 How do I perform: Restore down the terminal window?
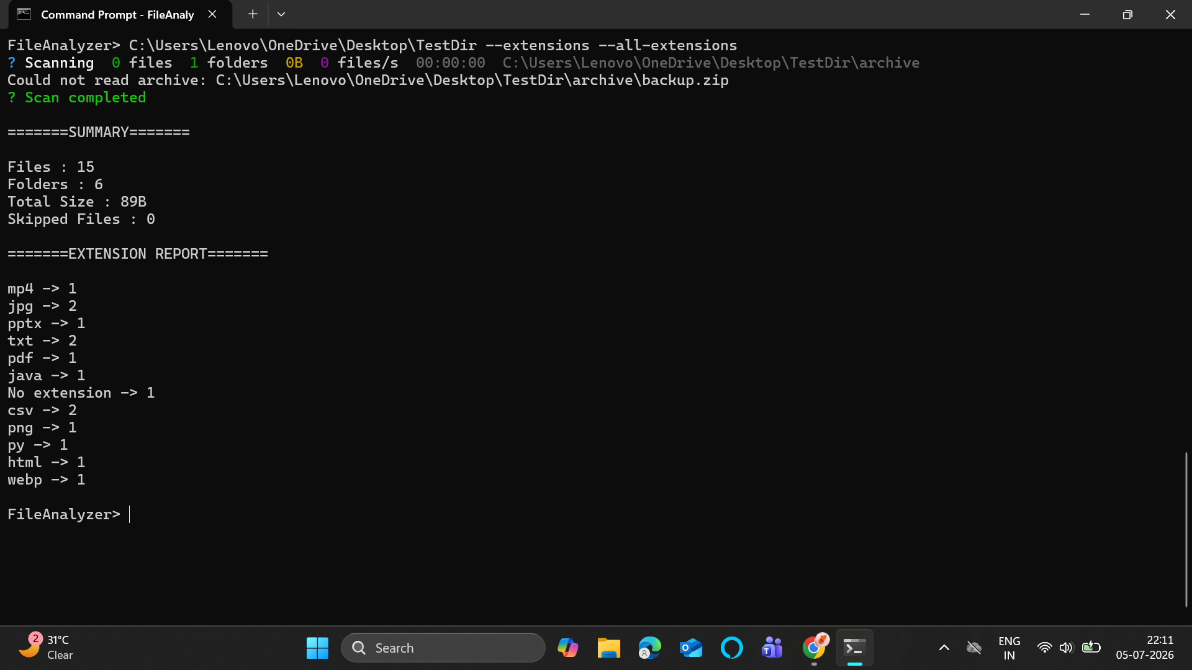[x=1127, y=14]
